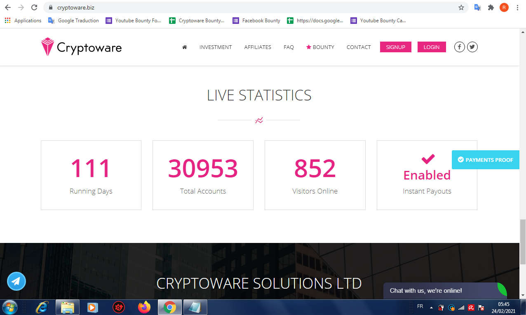This screenshot has height=315, width=526.
Task: Show hidden tray icons arrow
Action: [x=431, y=308]
